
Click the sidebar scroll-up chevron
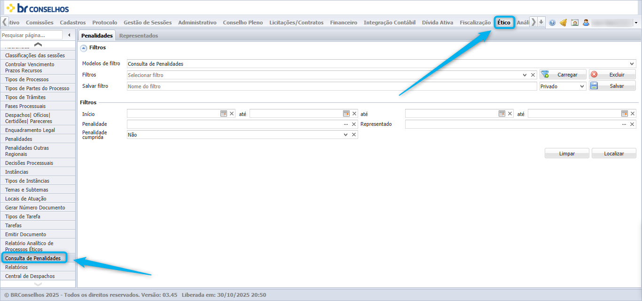38,44
